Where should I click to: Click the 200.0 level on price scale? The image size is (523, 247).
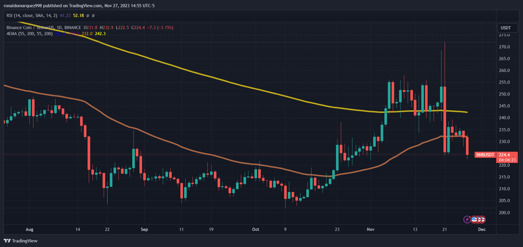[504, 213]
